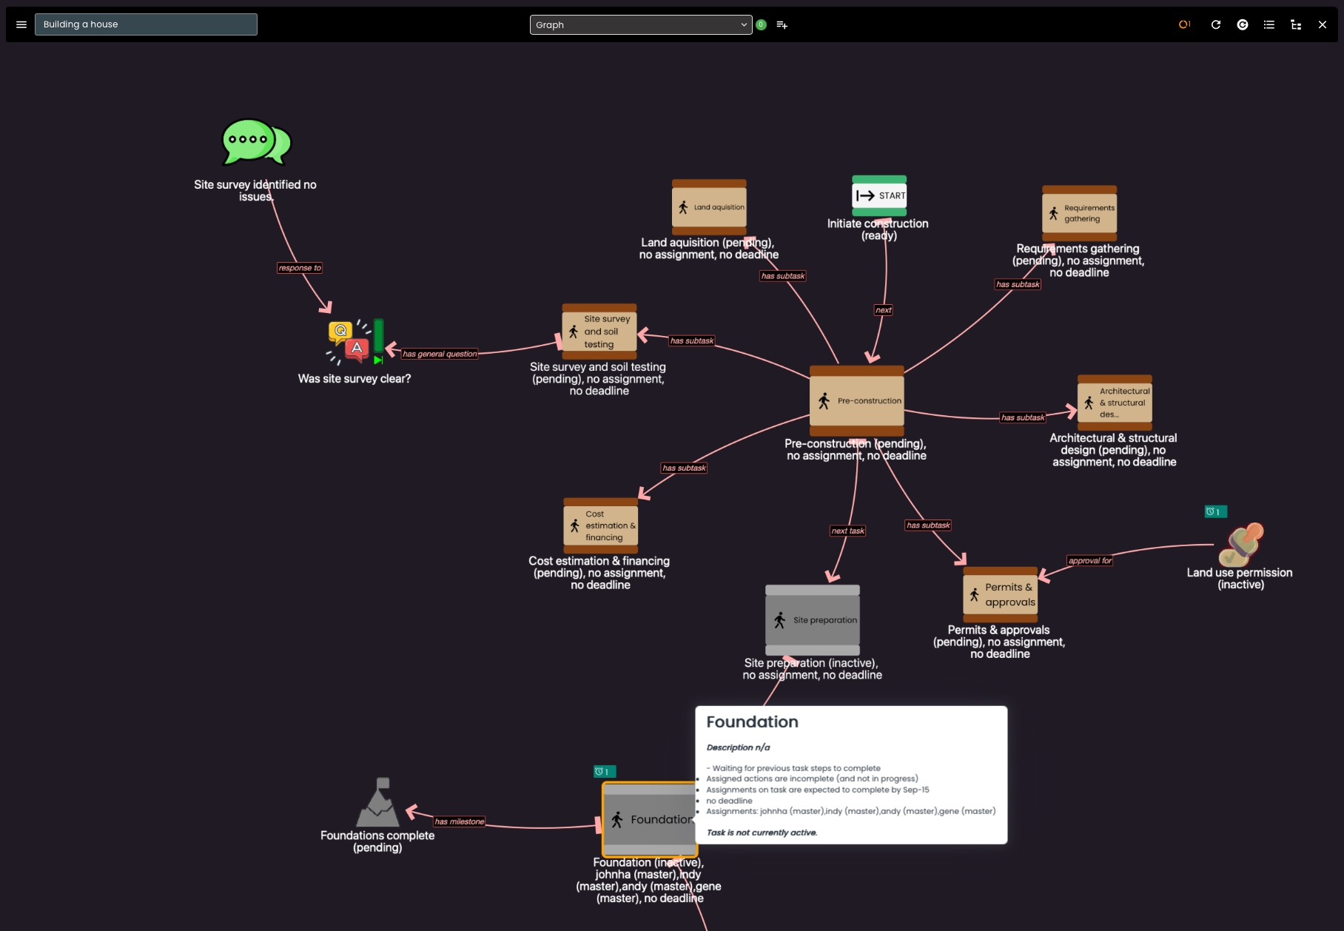Viewport: 1344px width, 931px height.
Task: Click the teal timer badge above Foundation
Action: tap(604, 772)
